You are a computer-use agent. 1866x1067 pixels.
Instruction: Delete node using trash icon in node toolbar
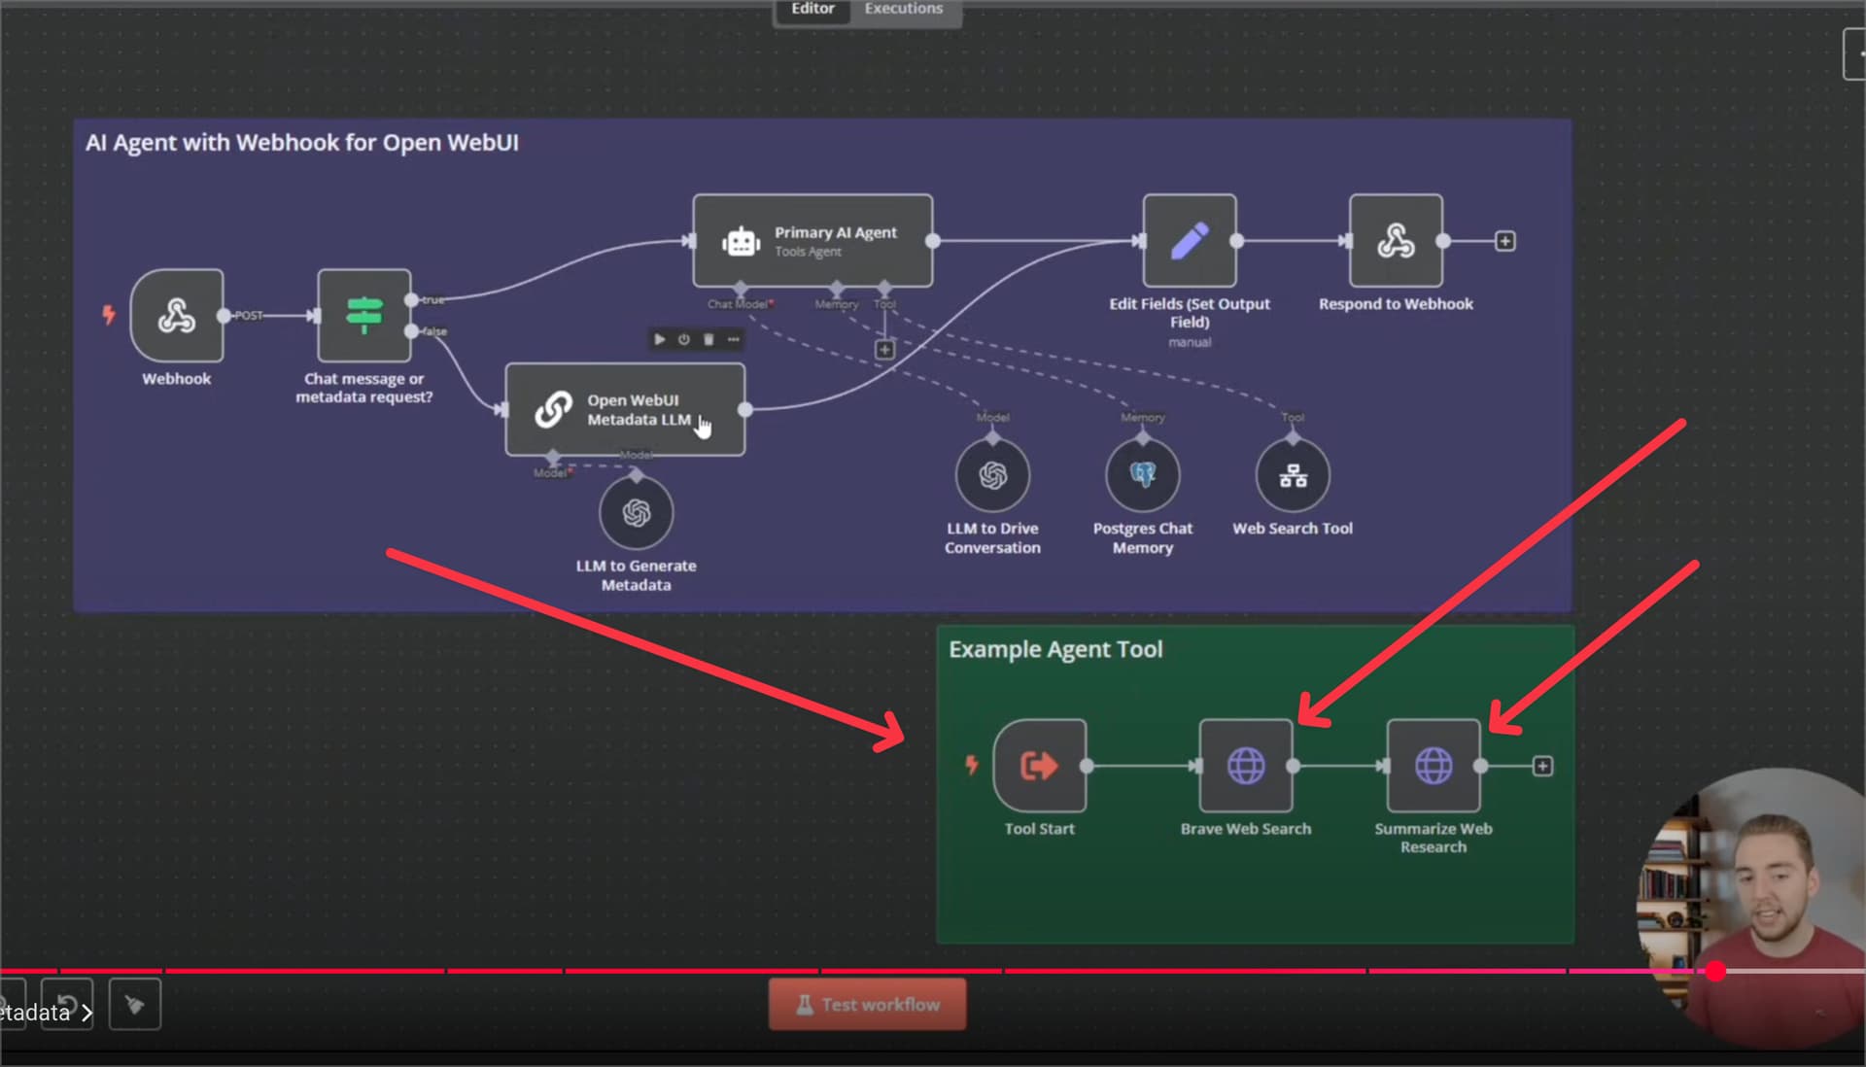tap(708, 339)
